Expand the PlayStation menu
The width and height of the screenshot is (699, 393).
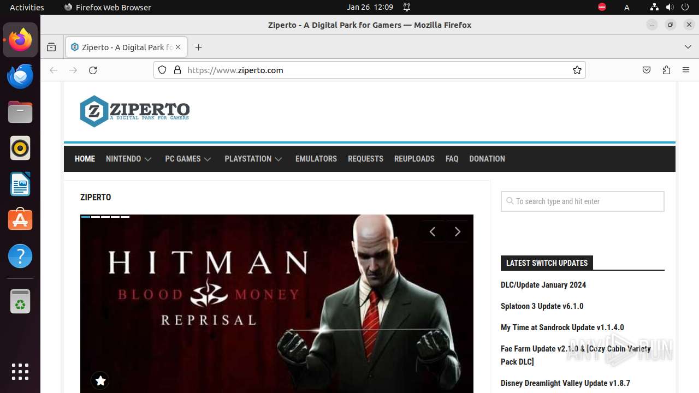click(x=253, y=159)
